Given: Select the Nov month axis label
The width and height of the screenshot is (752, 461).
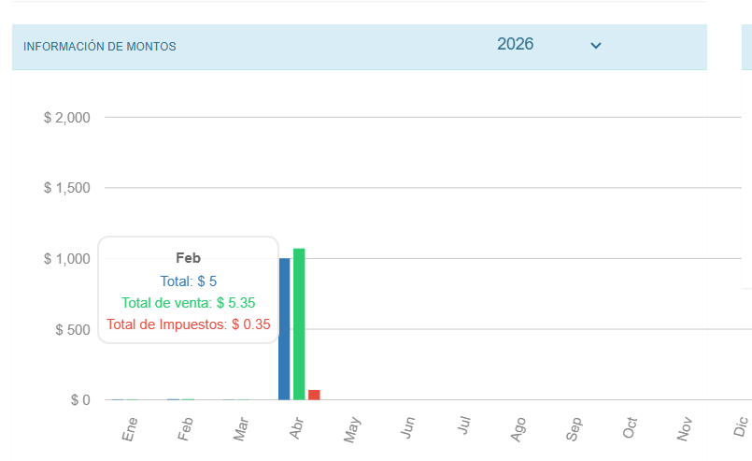Looking at the screenshot, I should tap(685, 429).
